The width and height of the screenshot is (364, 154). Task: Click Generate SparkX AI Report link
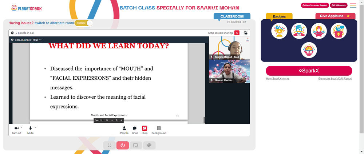point(335,79)
